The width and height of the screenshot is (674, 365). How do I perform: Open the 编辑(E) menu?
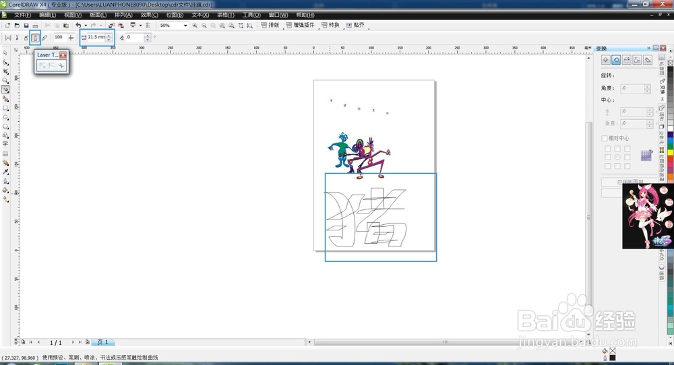(48, 15)
